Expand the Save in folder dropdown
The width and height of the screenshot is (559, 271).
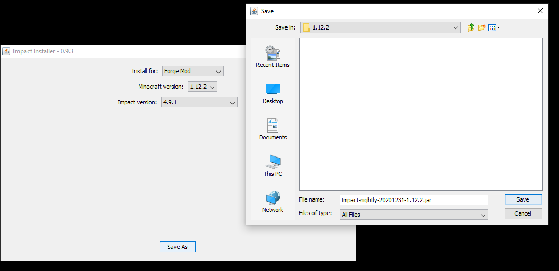(380, 27)
